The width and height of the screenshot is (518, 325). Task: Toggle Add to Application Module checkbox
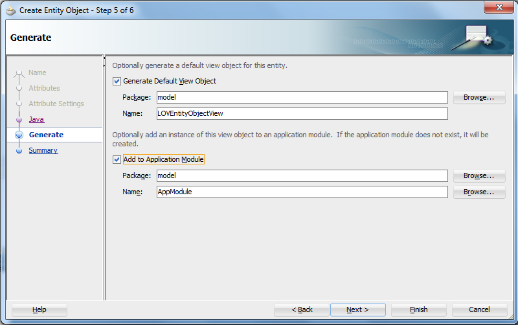pyautogui.click(x=117, y=159)
